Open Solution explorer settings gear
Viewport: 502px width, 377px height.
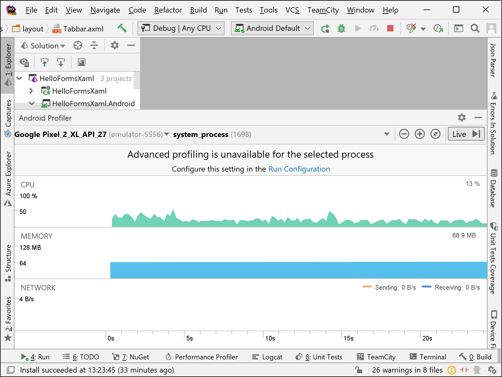click(x=115, y=46)
